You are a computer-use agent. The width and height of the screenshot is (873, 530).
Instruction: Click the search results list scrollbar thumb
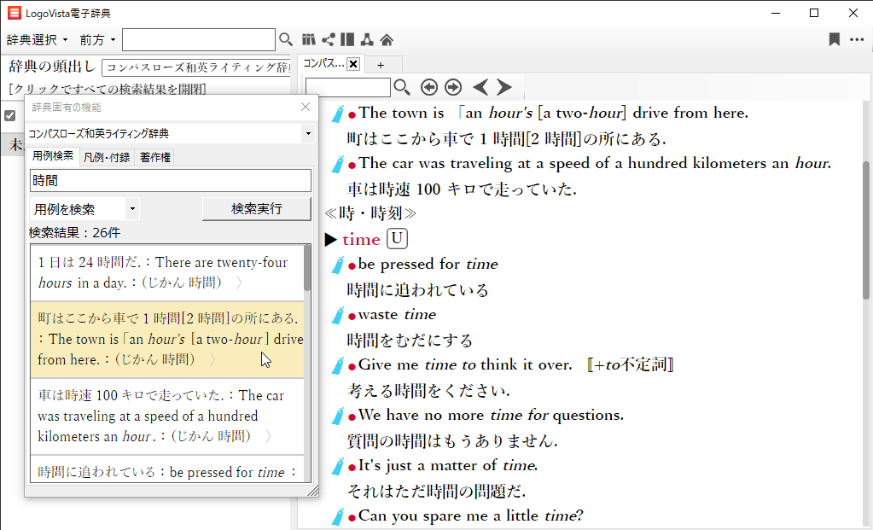[307, 268]
